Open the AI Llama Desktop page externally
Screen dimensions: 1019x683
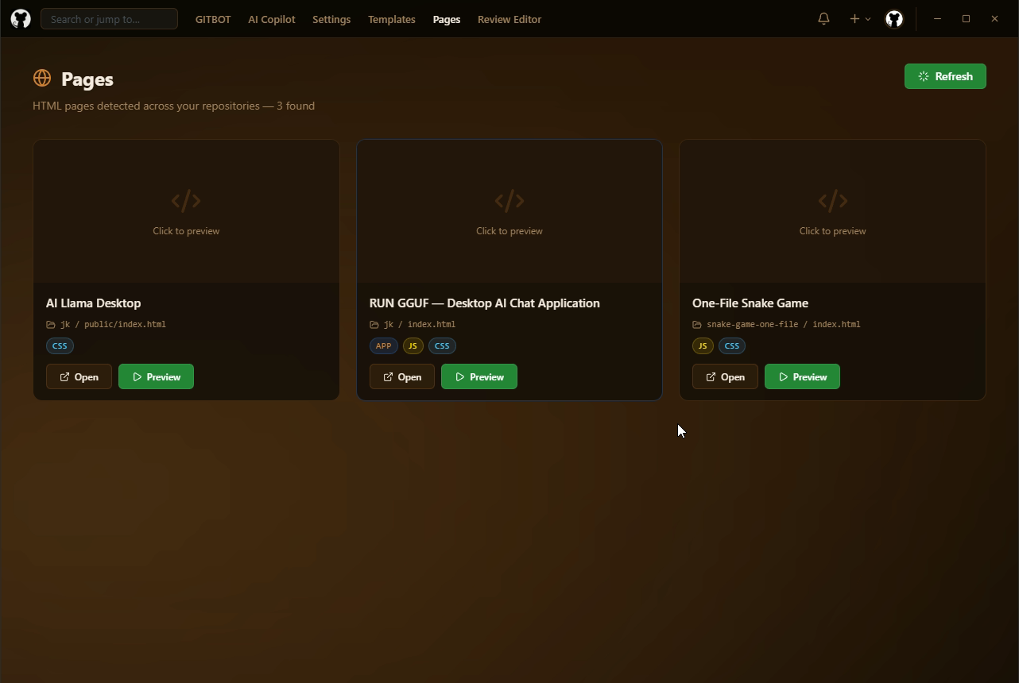coord(79,377)
